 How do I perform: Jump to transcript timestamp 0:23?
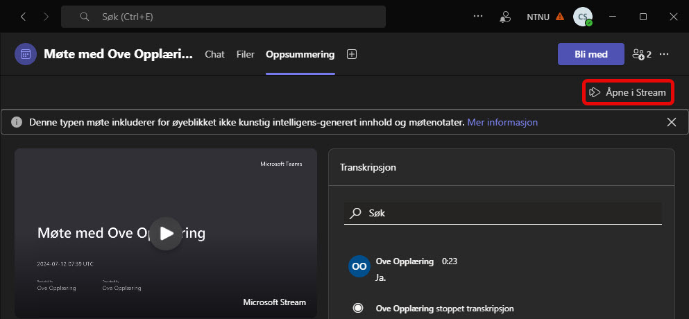[450, 261]
